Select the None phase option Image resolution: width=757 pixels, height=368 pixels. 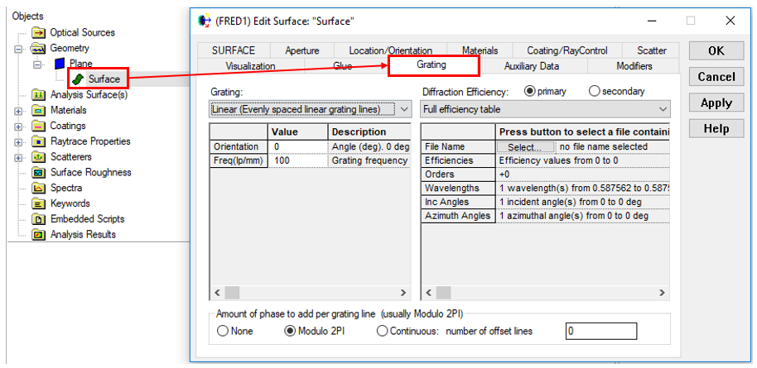tap(223, 332)
